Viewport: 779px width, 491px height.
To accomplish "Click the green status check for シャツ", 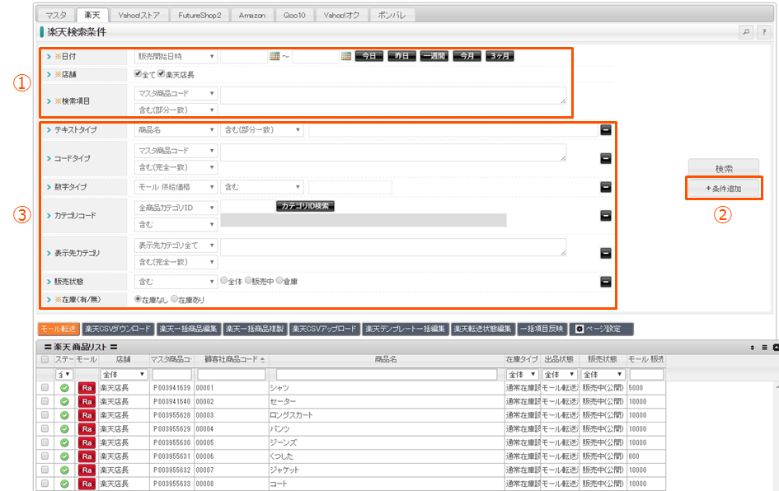I will pos(64,388).
